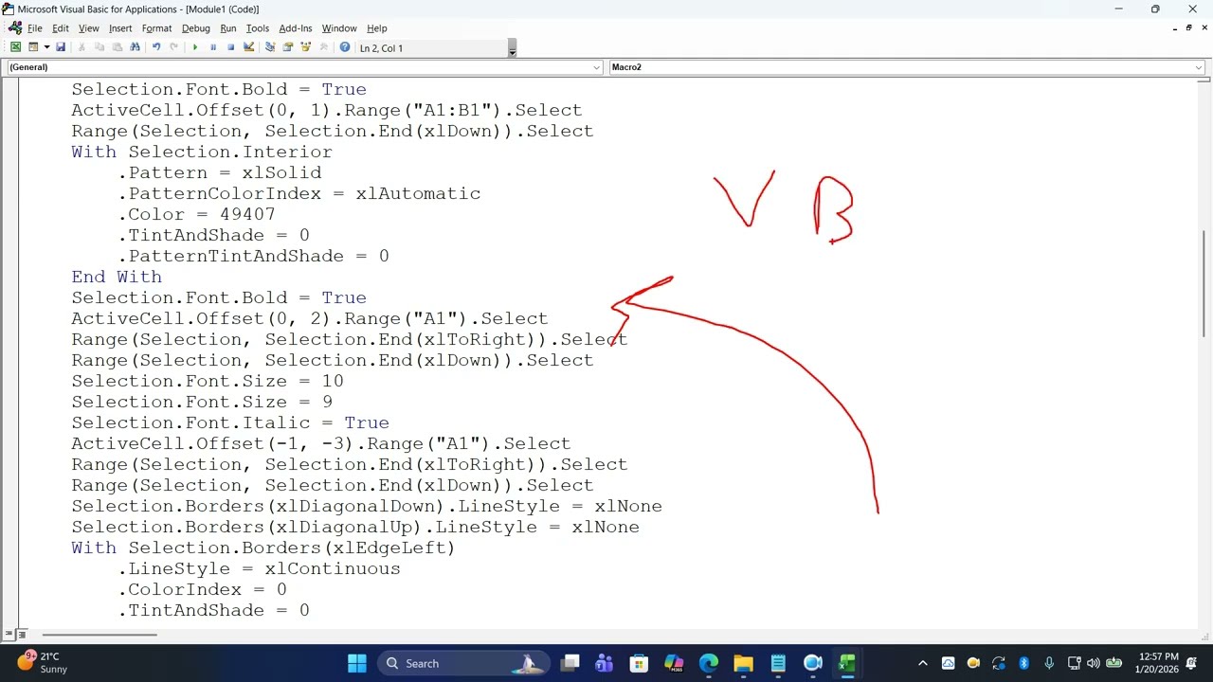This screenshot has height=682, width=1213.
Task: Click the 'End With' code line
Action: pos(117,277)
